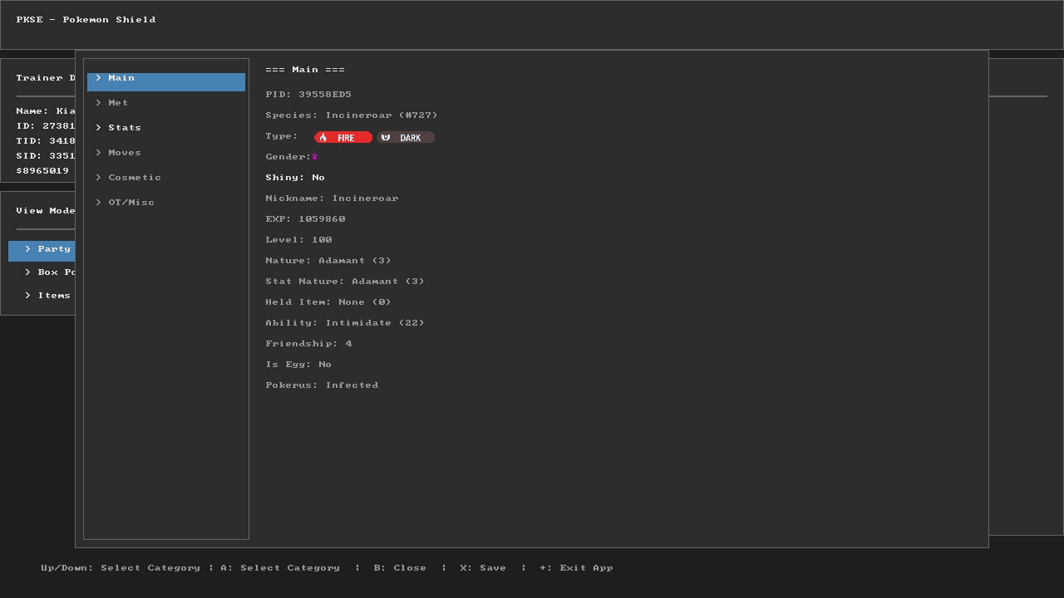The height and width of the screenshot is (598, 1064).
Task: Click the PID value 39558ED5
Action: pos(325,95)
